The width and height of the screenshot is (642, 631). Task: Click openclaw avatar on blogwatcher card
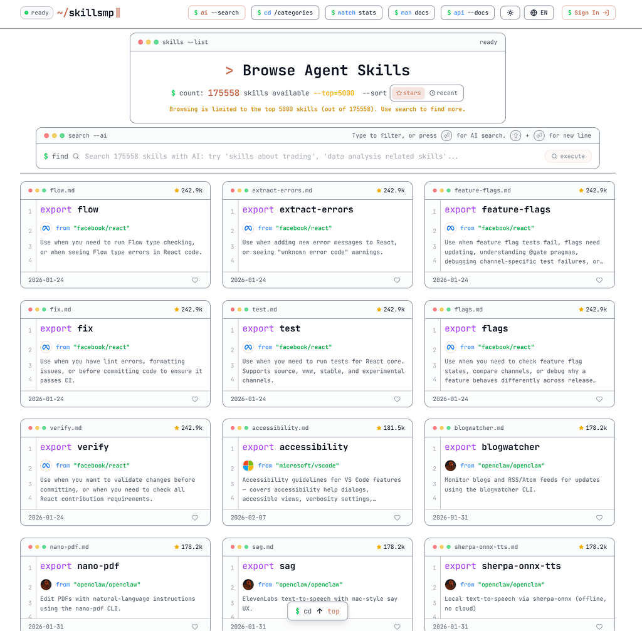(450, 466)
